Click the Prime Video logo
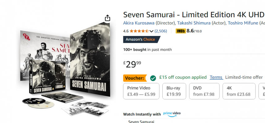 click(x=172, y=114)
